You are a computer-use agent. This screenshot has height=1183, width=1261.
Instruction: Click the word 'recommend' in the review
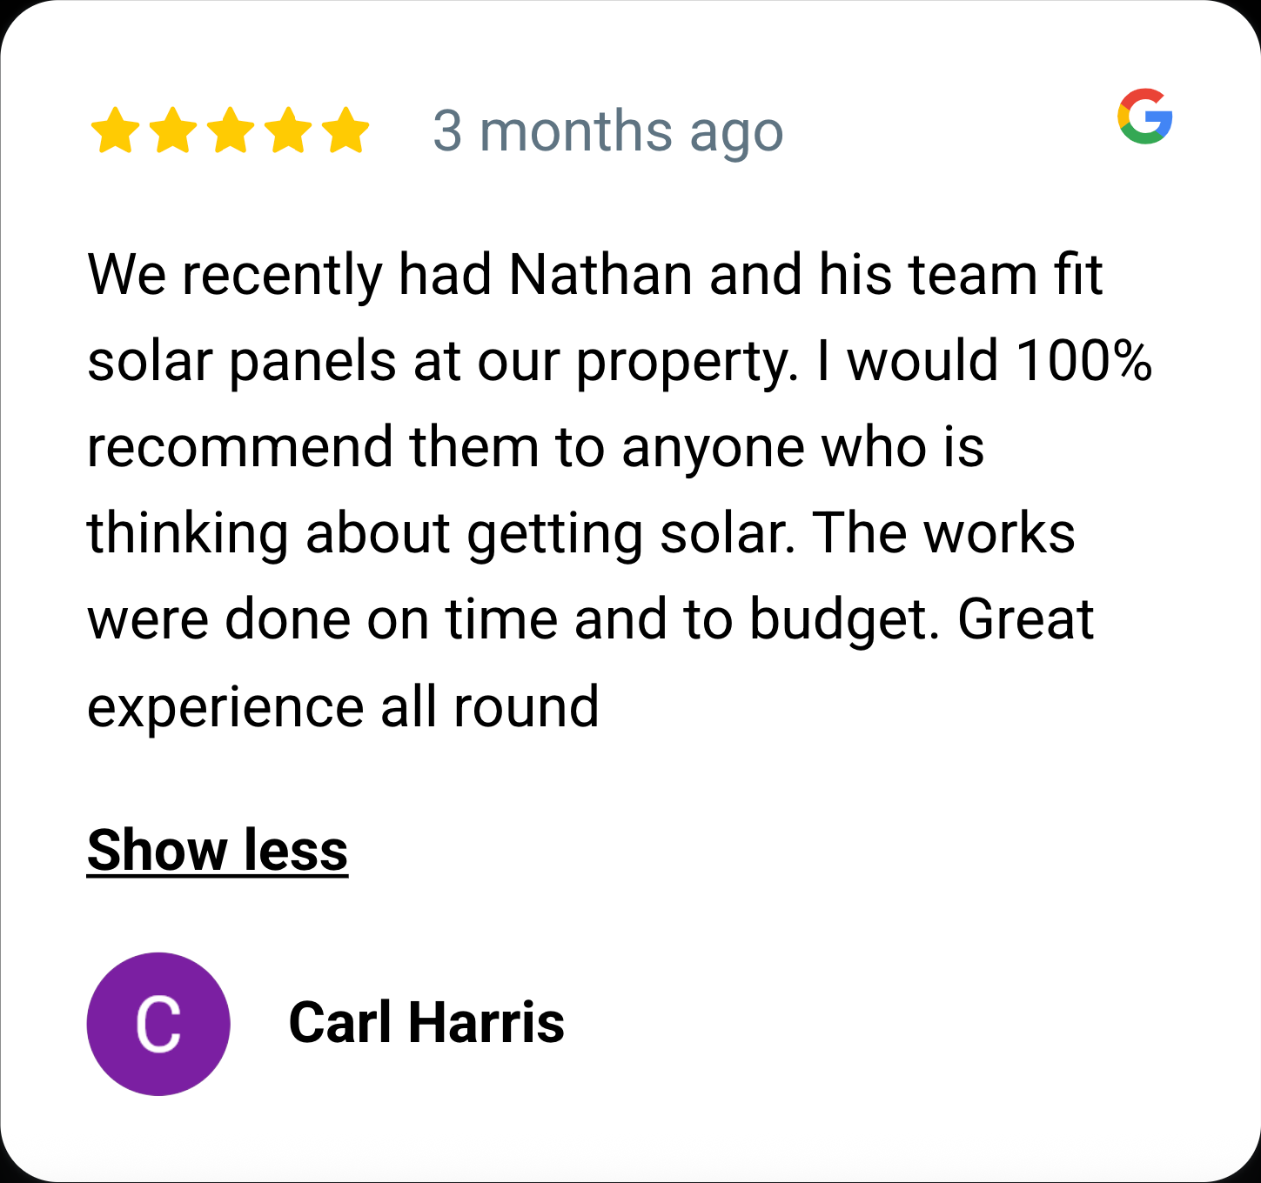tap(240, 447)
